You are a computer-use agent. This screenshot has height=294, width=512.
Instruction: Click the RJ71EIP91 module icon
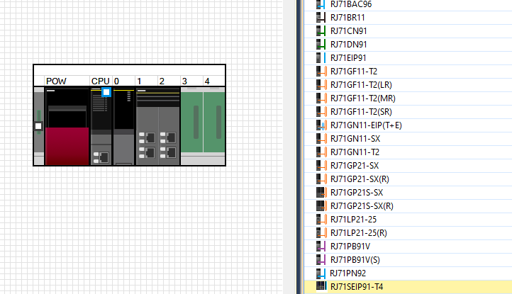(x=321, y=58)
